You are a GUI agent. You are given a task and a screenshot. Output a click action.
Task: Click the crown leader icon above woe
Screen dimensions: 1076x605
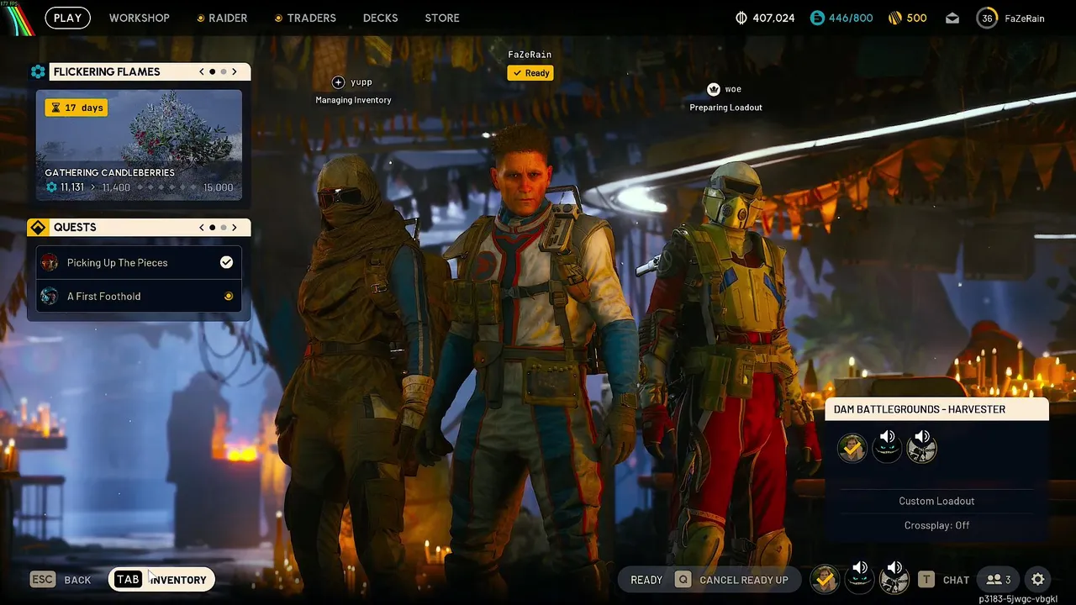[714, 89]
